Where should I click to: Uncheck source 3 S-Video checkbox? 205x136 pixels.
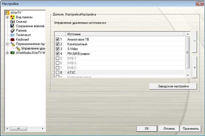click(57, 49)
